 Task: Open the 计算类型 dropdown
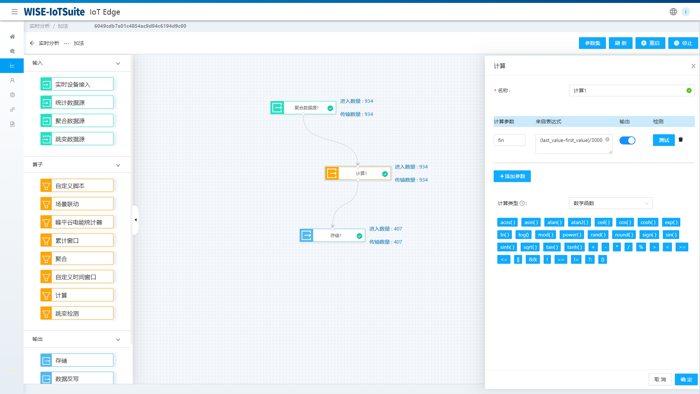[611, 203]
